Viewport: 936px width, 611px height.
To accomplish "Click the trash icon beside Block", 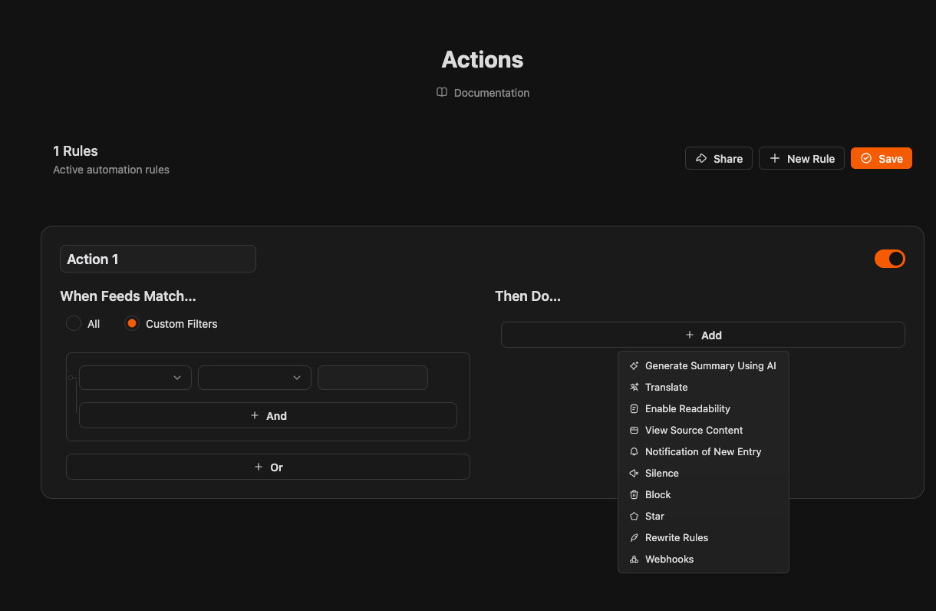I will click(x=634, y=495).
